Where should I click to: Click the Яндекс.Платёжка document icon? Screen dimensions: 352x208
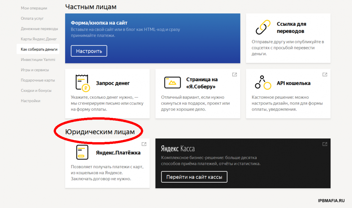82,152
